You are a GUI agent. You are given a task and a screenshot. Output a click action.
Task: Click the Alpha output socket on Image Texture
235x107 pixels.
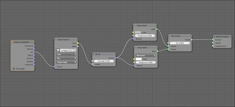pos(78,46)
